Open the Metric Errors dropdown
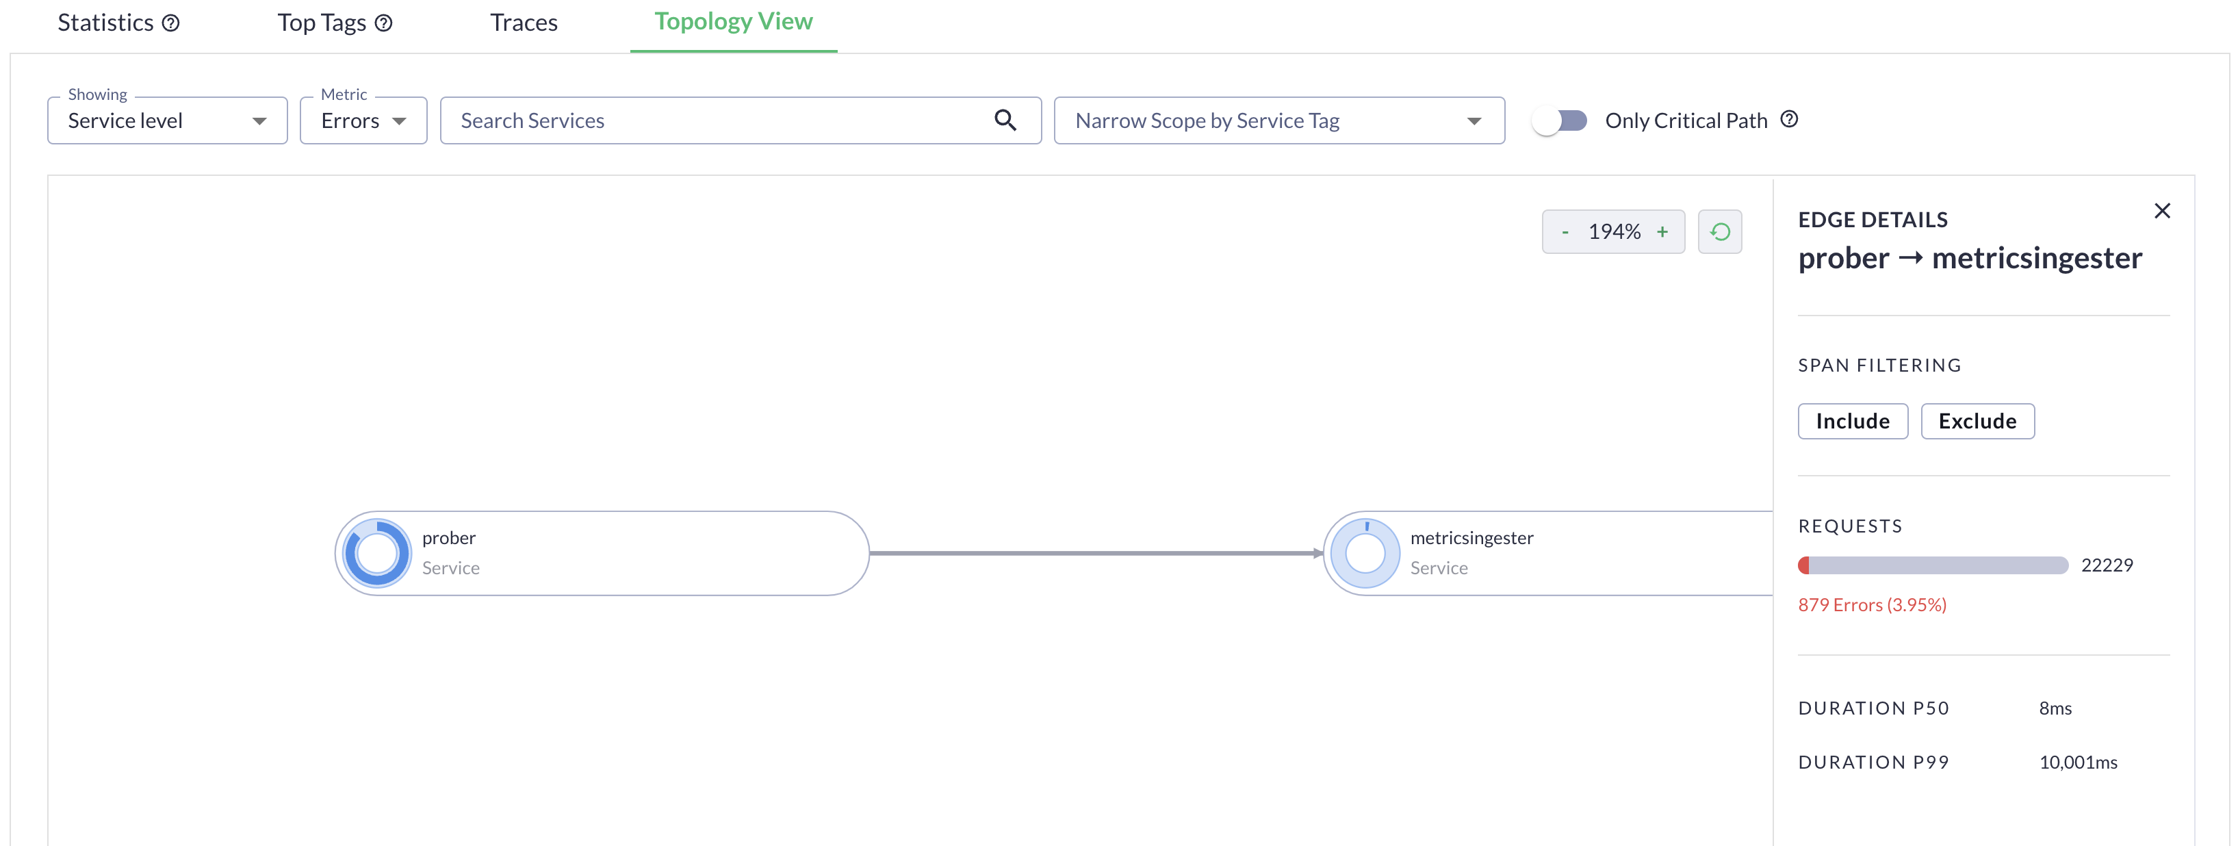The image size is (2238, 846). [363, 120]
